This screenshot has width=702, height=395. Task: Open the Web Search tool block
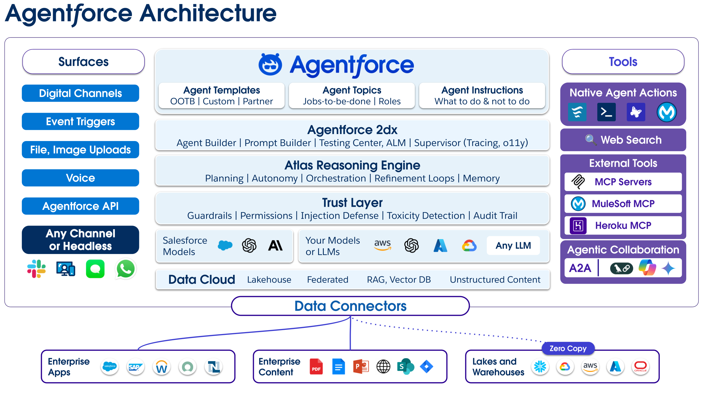[623, 140]
